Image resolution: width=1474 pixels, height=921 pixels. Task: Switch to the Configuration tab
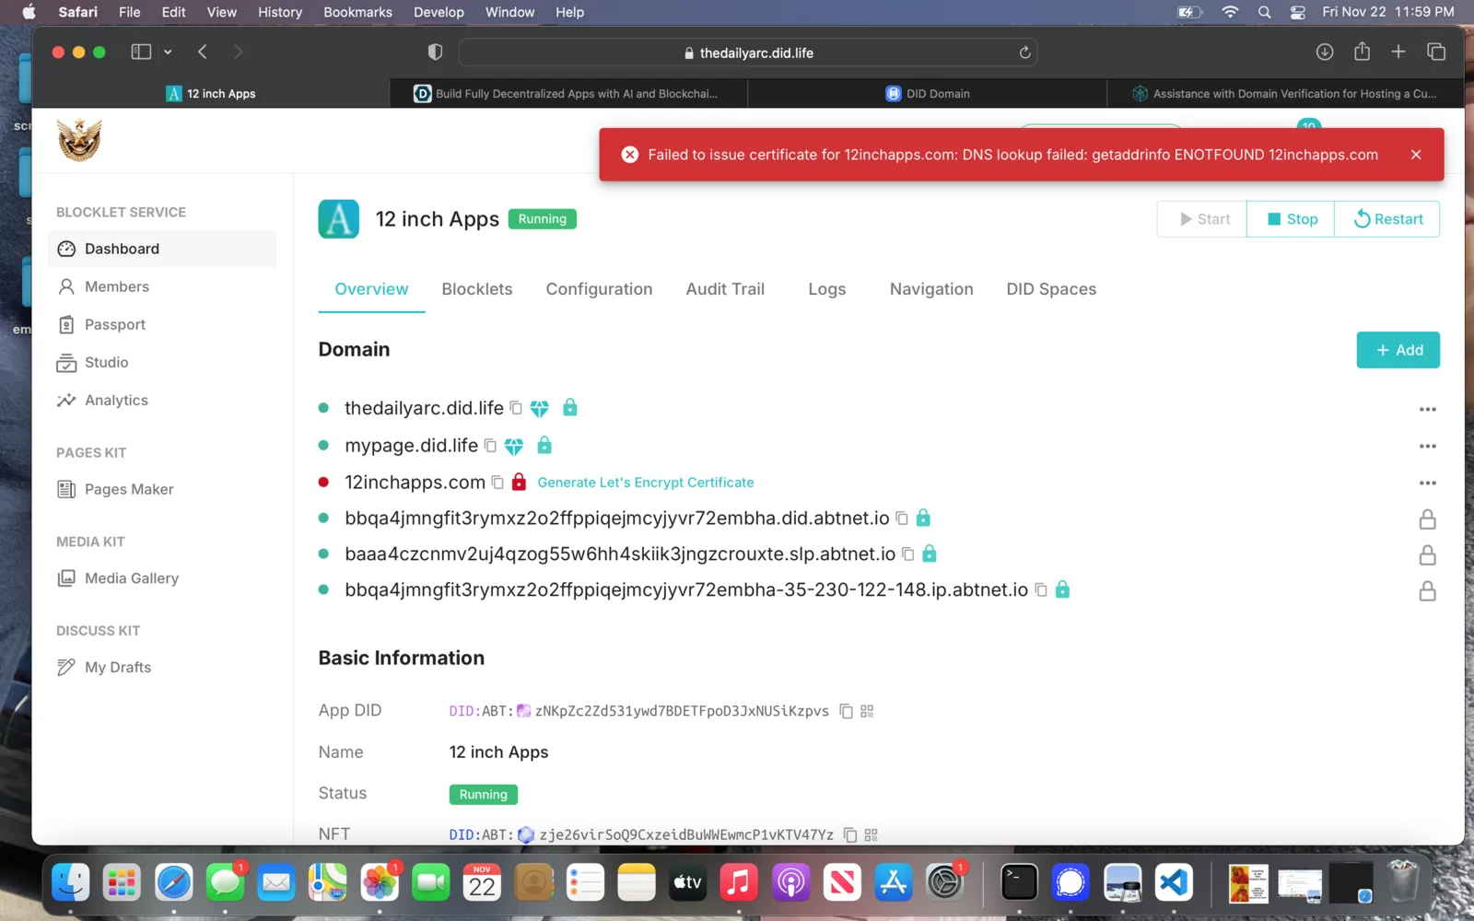coord(599,289)
